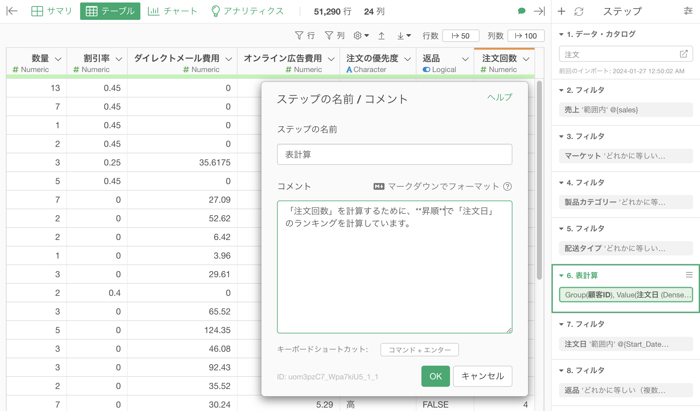Collapse step 2 フィルタ triangle
This screenshot has width=700, height=411.
coord(561,90)
